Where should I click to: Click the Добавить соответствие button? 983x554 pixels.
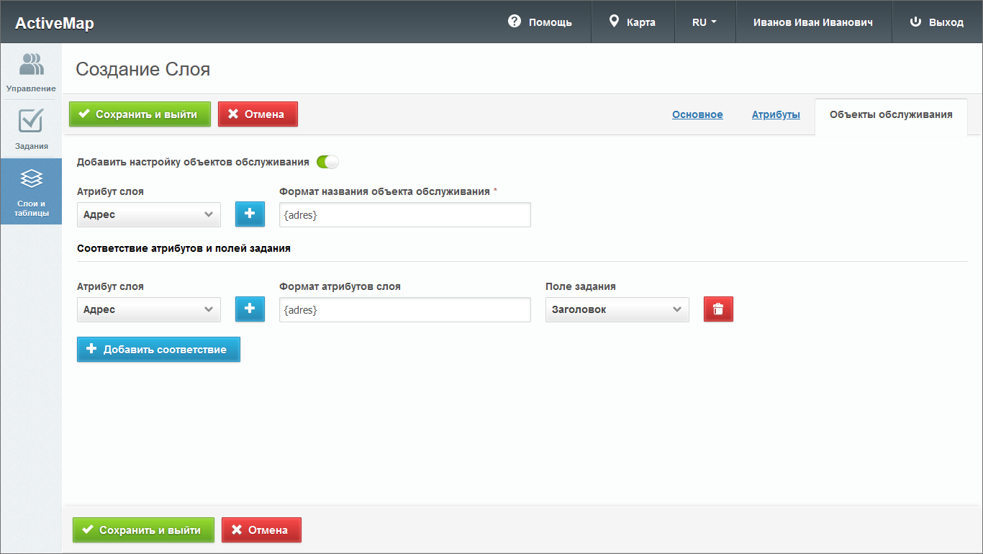(x=158, y=350)
